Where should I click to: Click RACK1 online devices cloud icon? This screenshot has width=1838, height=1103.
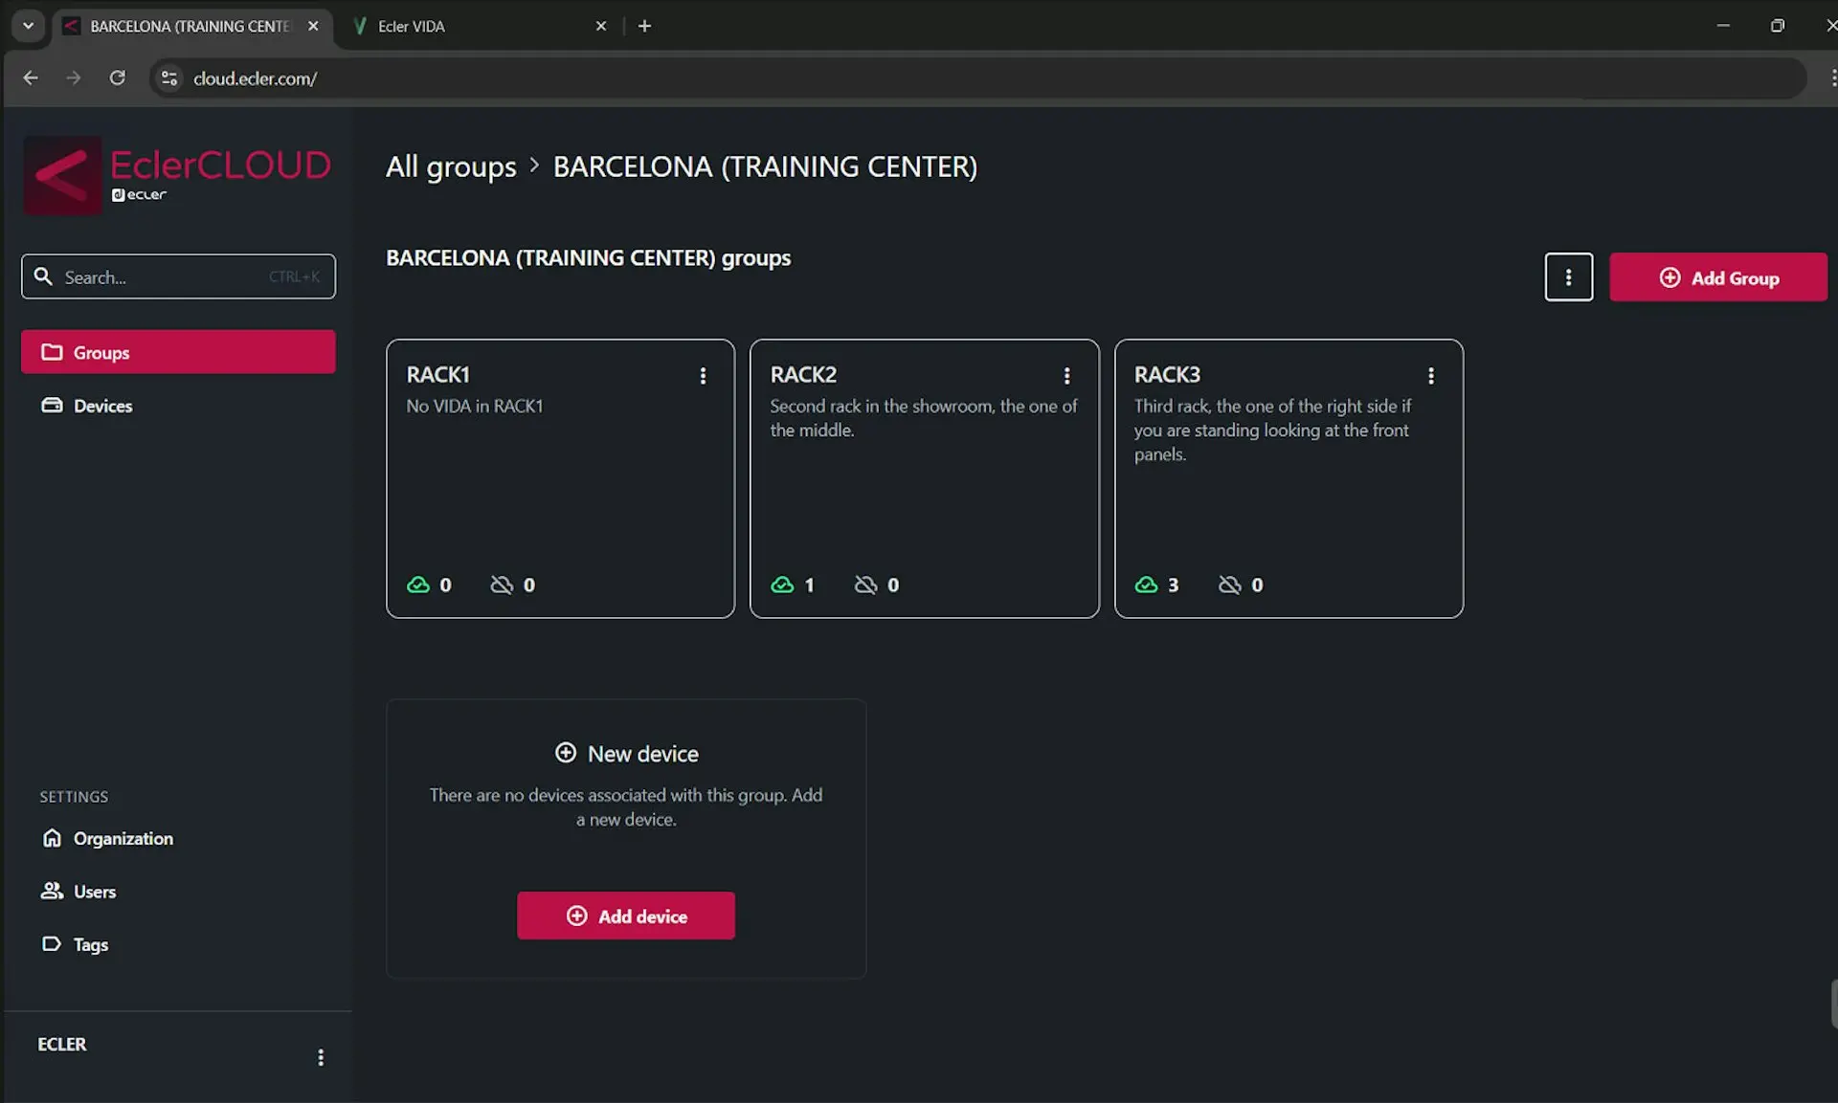click(x=418, y=585)
